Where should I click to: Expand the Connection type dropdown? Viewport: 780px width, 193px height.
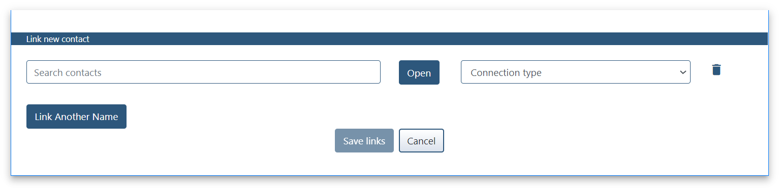click(575, 72)
